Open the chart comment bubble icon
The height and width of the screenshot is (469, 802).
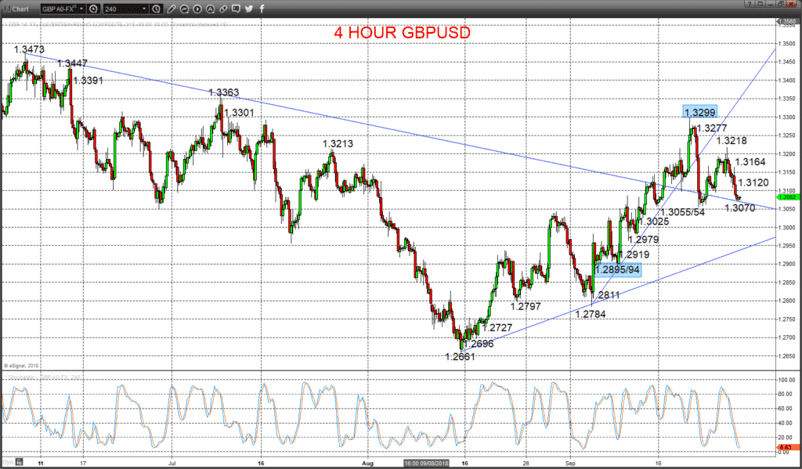point(236,9)
